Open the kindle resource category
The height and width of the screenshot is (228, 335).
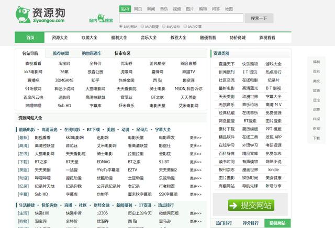point(273,169)
